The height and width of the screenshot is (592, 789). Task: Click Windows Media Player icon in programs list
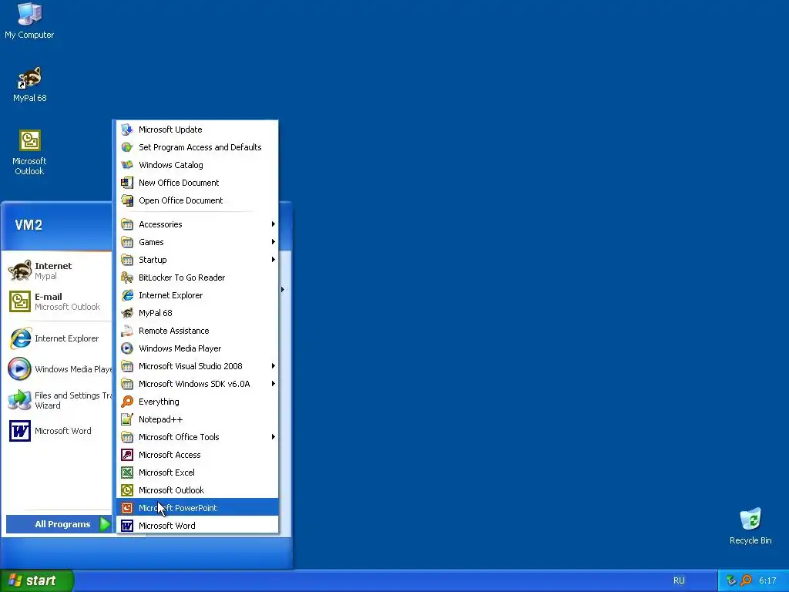click(127, 348)
